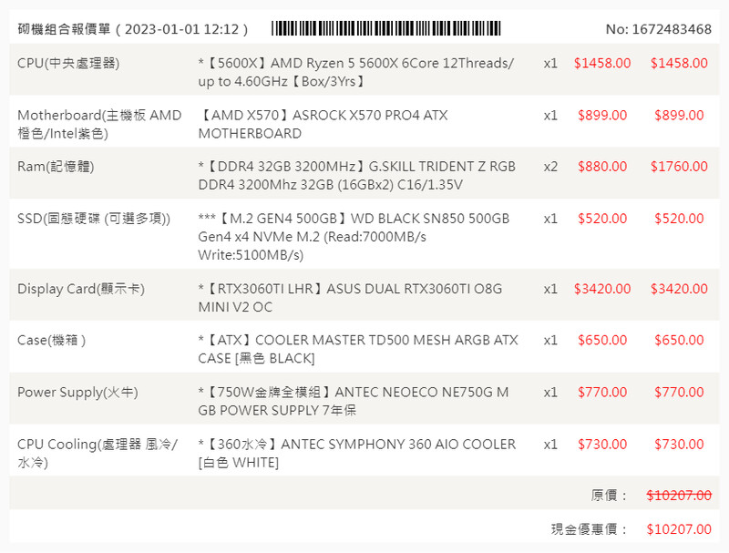729x553 pixels.
Task: Click the quotation number 1672483468
Action: pos(658,29)
